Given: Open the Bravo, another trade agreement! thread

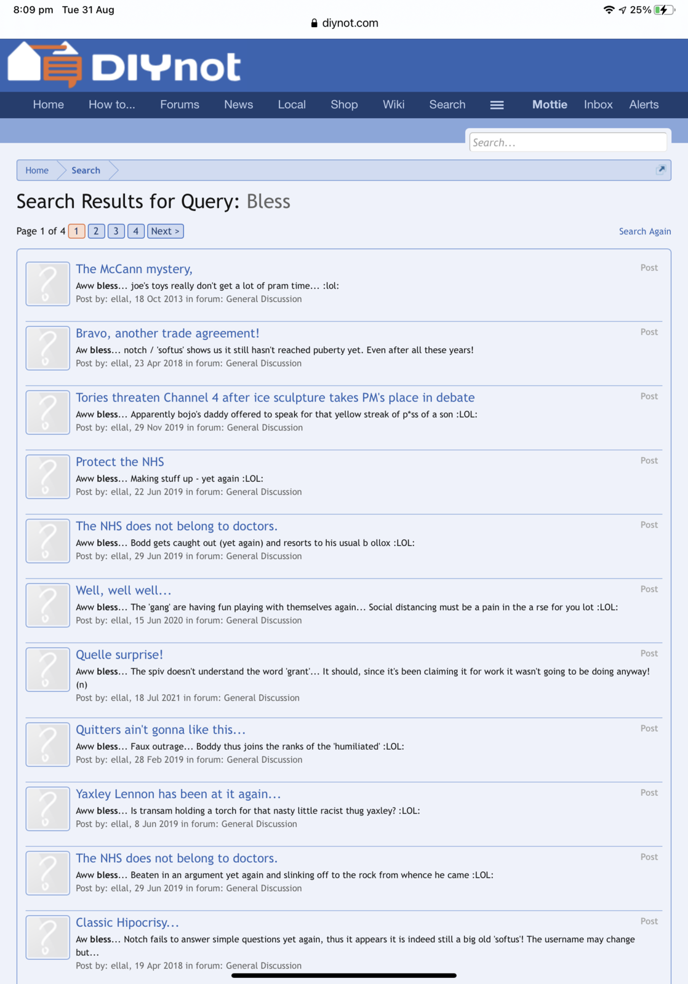Looking at the screenshot, I should pos(167,333).
